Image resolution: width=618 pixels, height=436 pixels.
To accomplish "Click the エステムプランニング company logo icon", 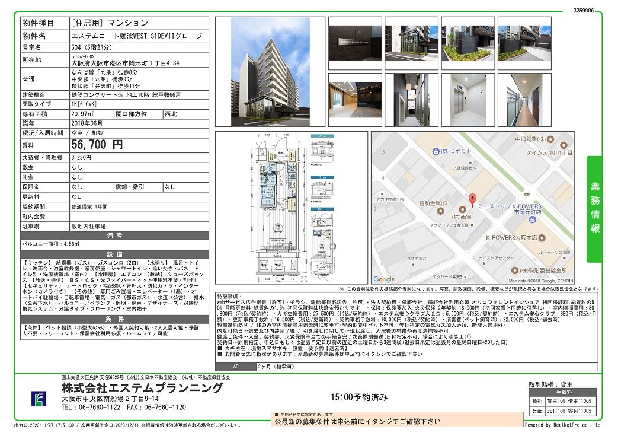I will point(39,398).
